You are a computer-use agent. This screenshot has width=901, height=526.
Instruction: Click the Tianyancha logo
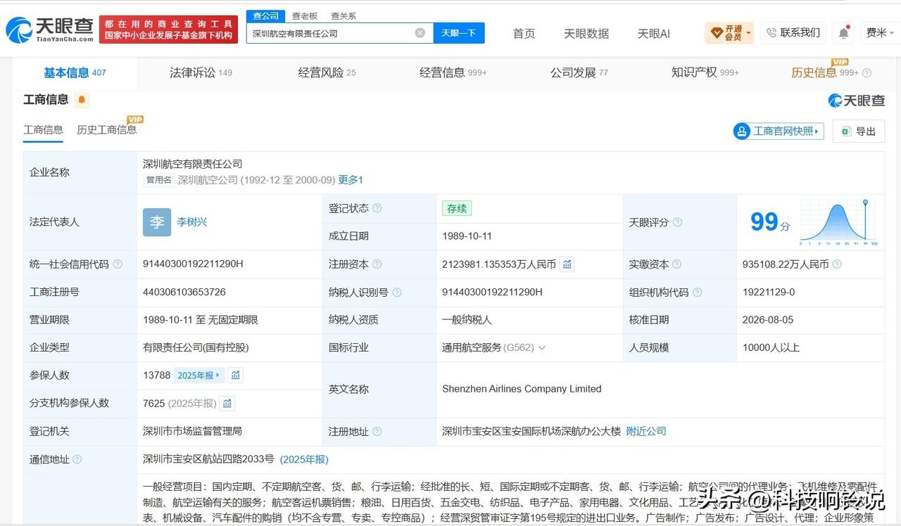49,30
